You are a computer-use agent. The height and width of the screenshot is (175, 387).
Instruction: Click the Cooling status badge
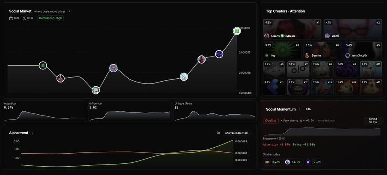point(271,121)
